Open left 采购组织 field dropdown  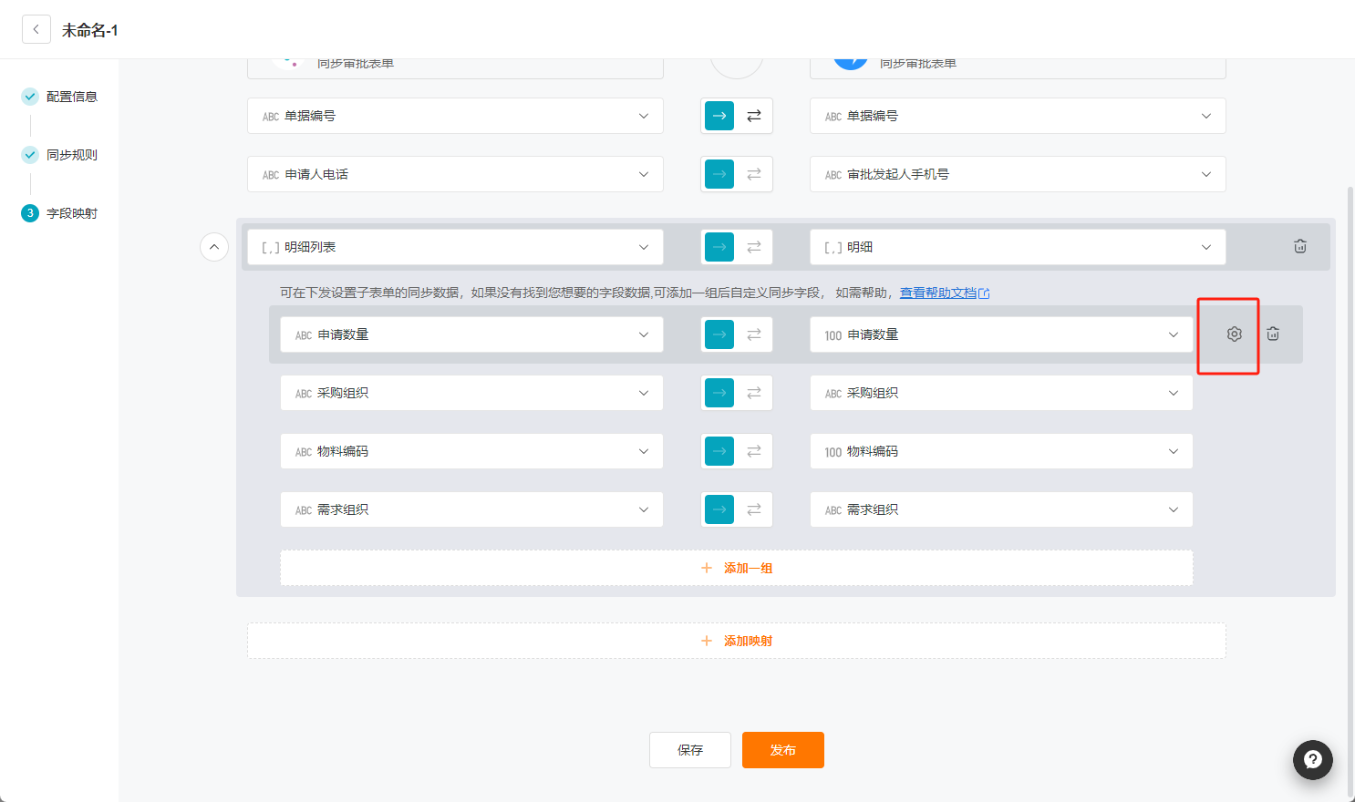click(x=471, y=393)
